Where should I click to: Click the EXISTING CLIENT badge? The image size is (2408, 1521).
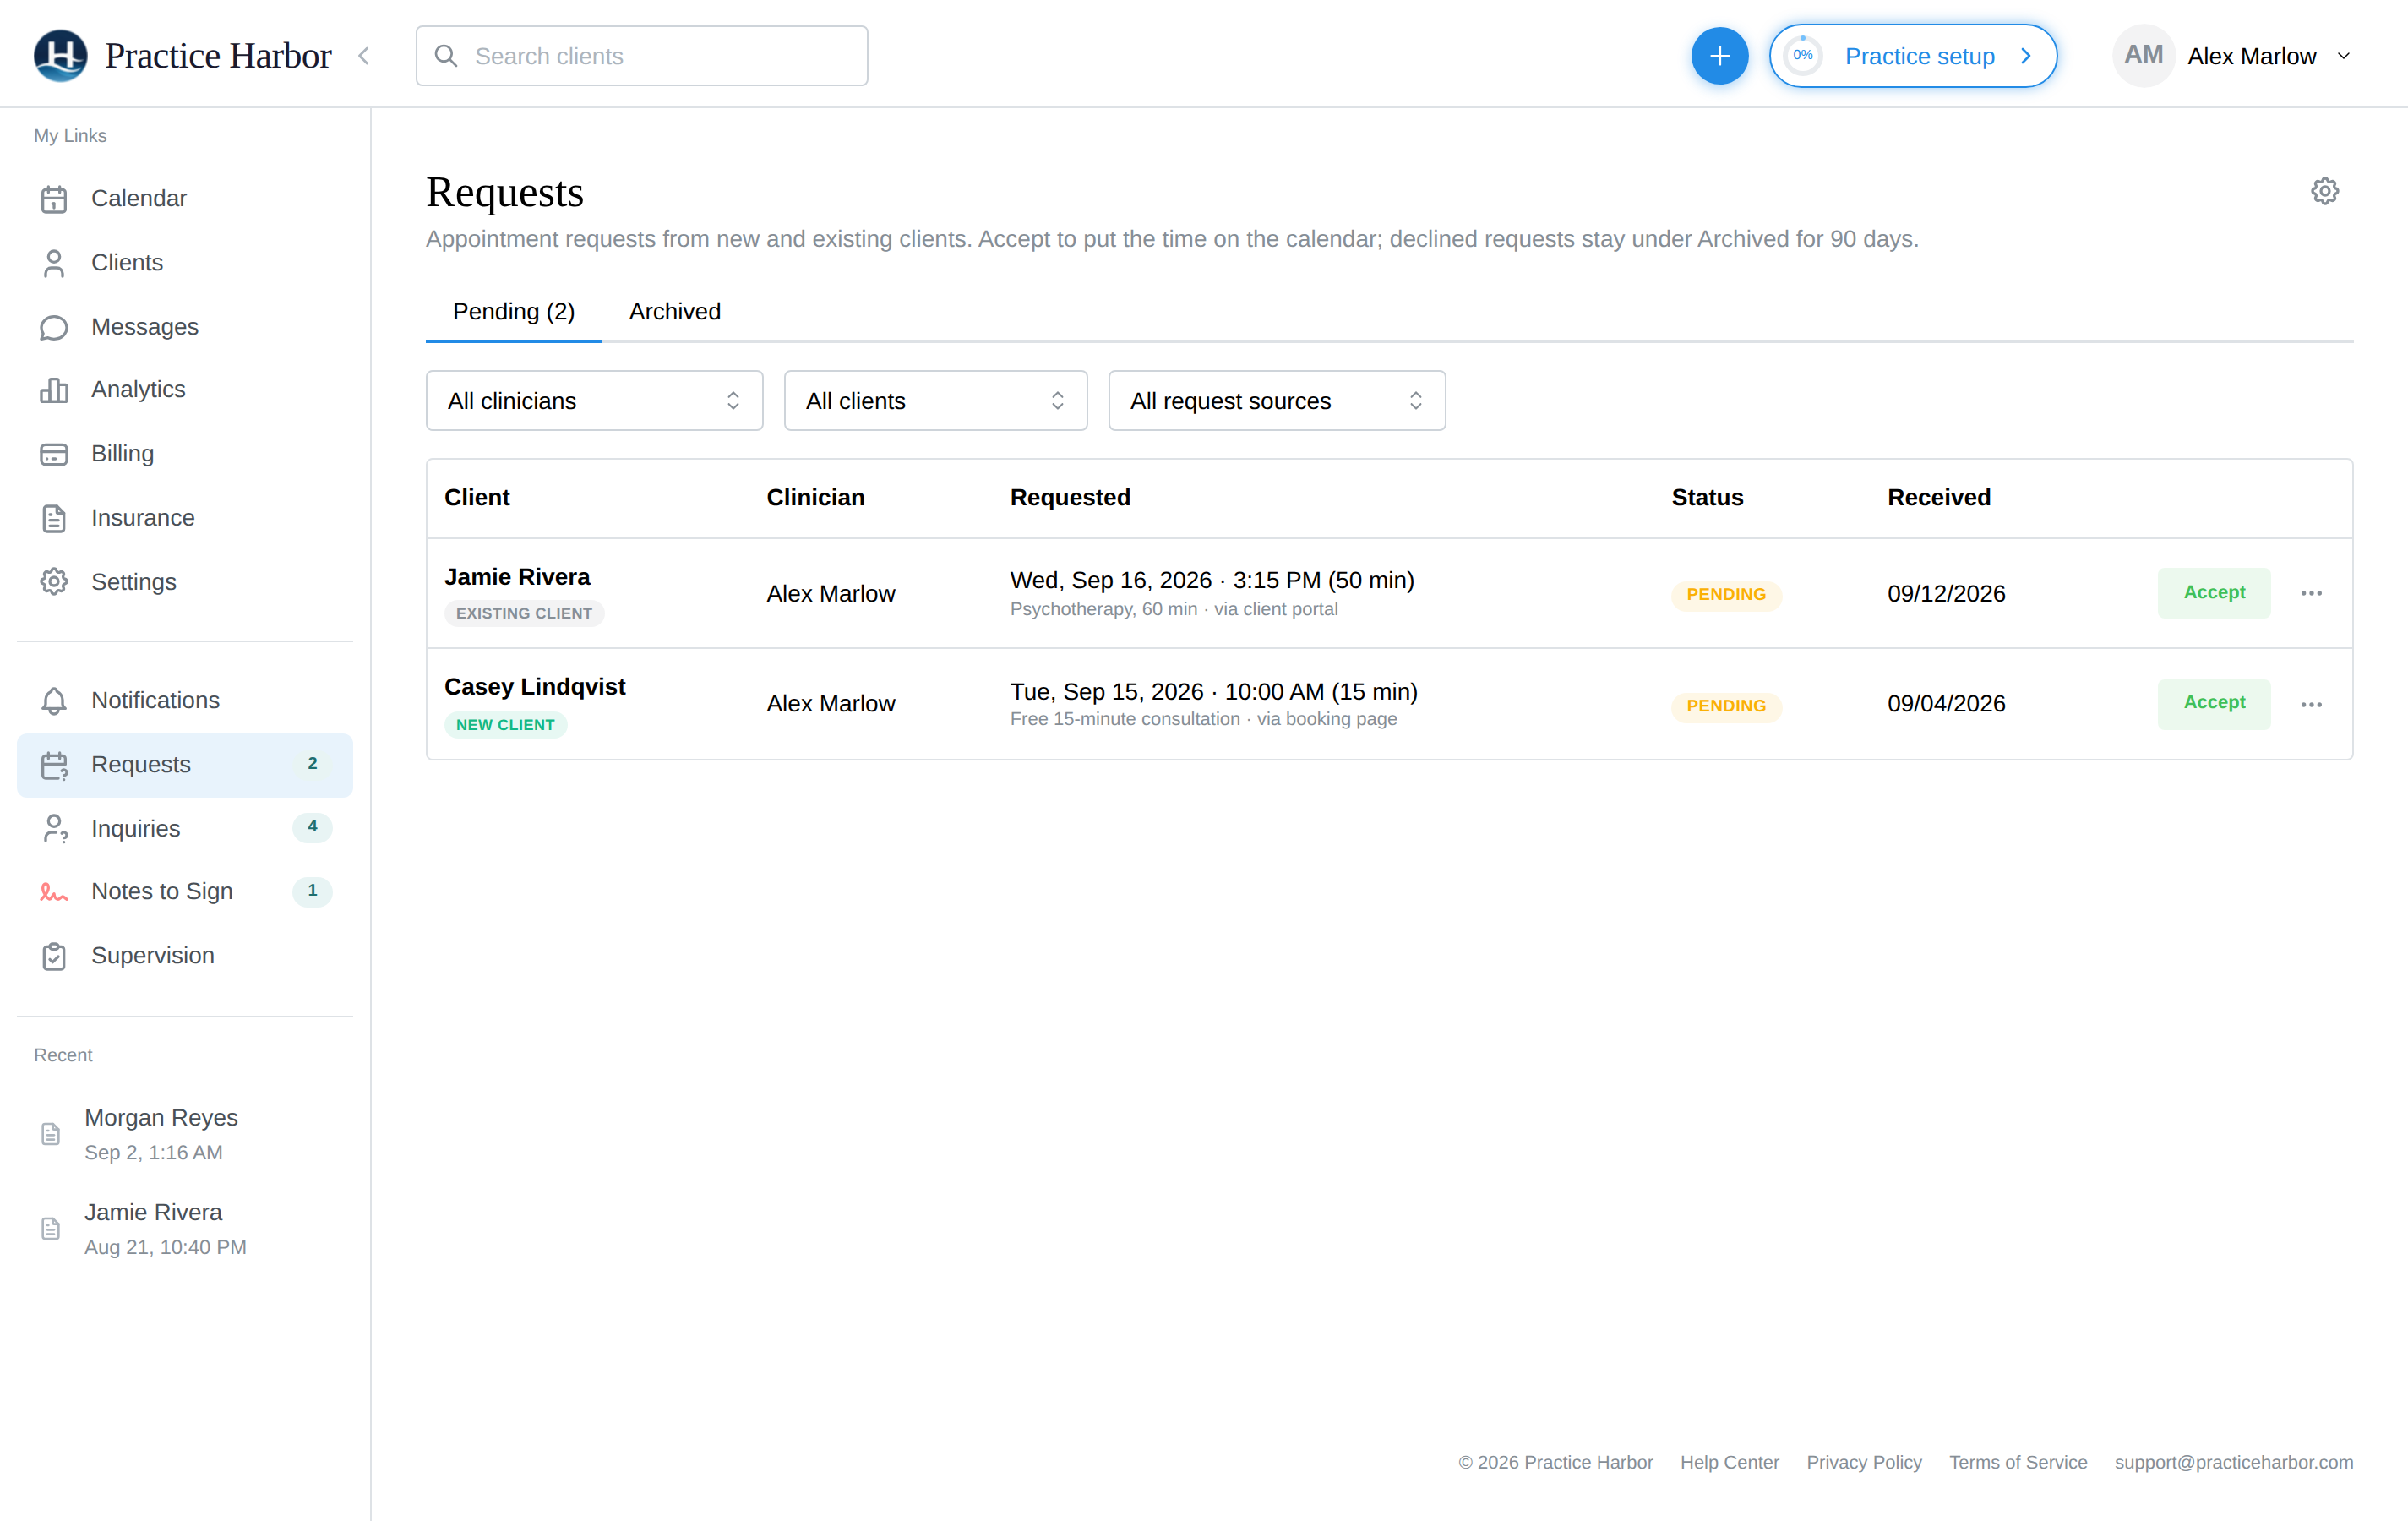[x=524, y=614]
